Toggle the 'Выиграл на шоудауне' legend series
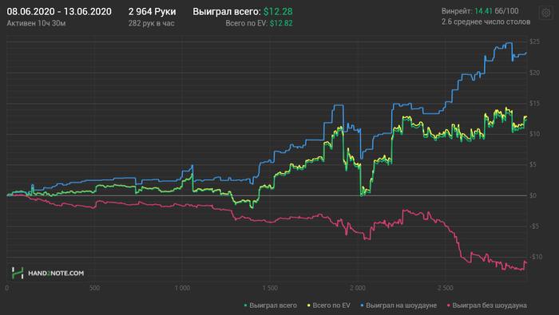 click(398, 305)
